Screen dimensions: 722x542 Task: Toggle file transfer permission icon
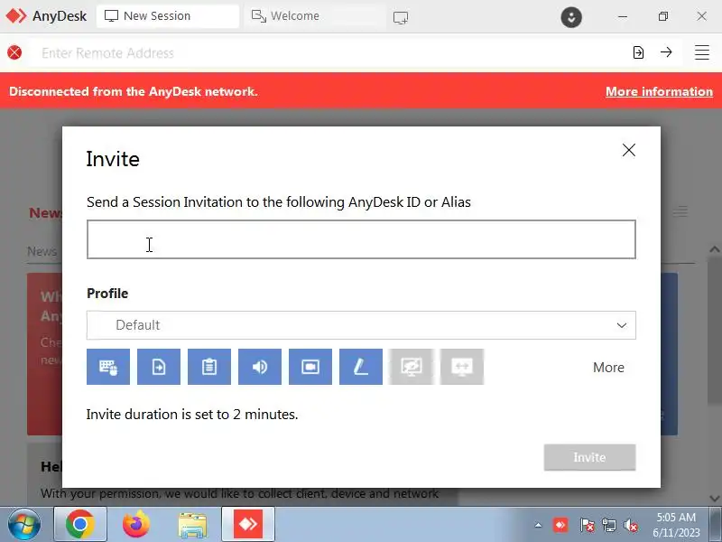[x=159, y=367]
